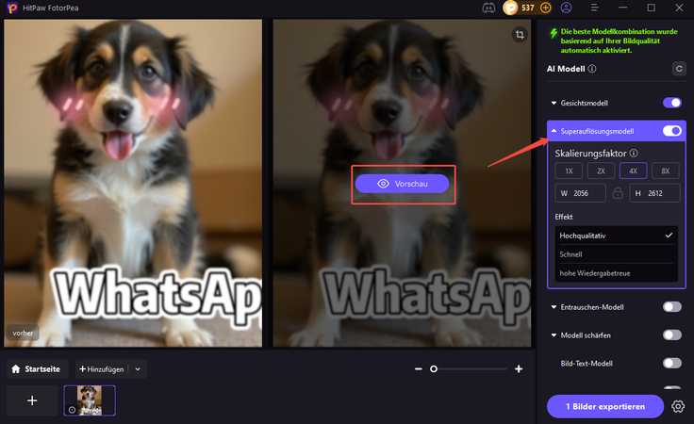Open the Hinzufügen dropdown chevron

pos(138,369)
